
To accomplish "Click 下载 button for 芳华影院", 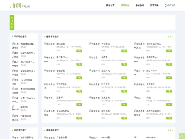I will point(124,51).
